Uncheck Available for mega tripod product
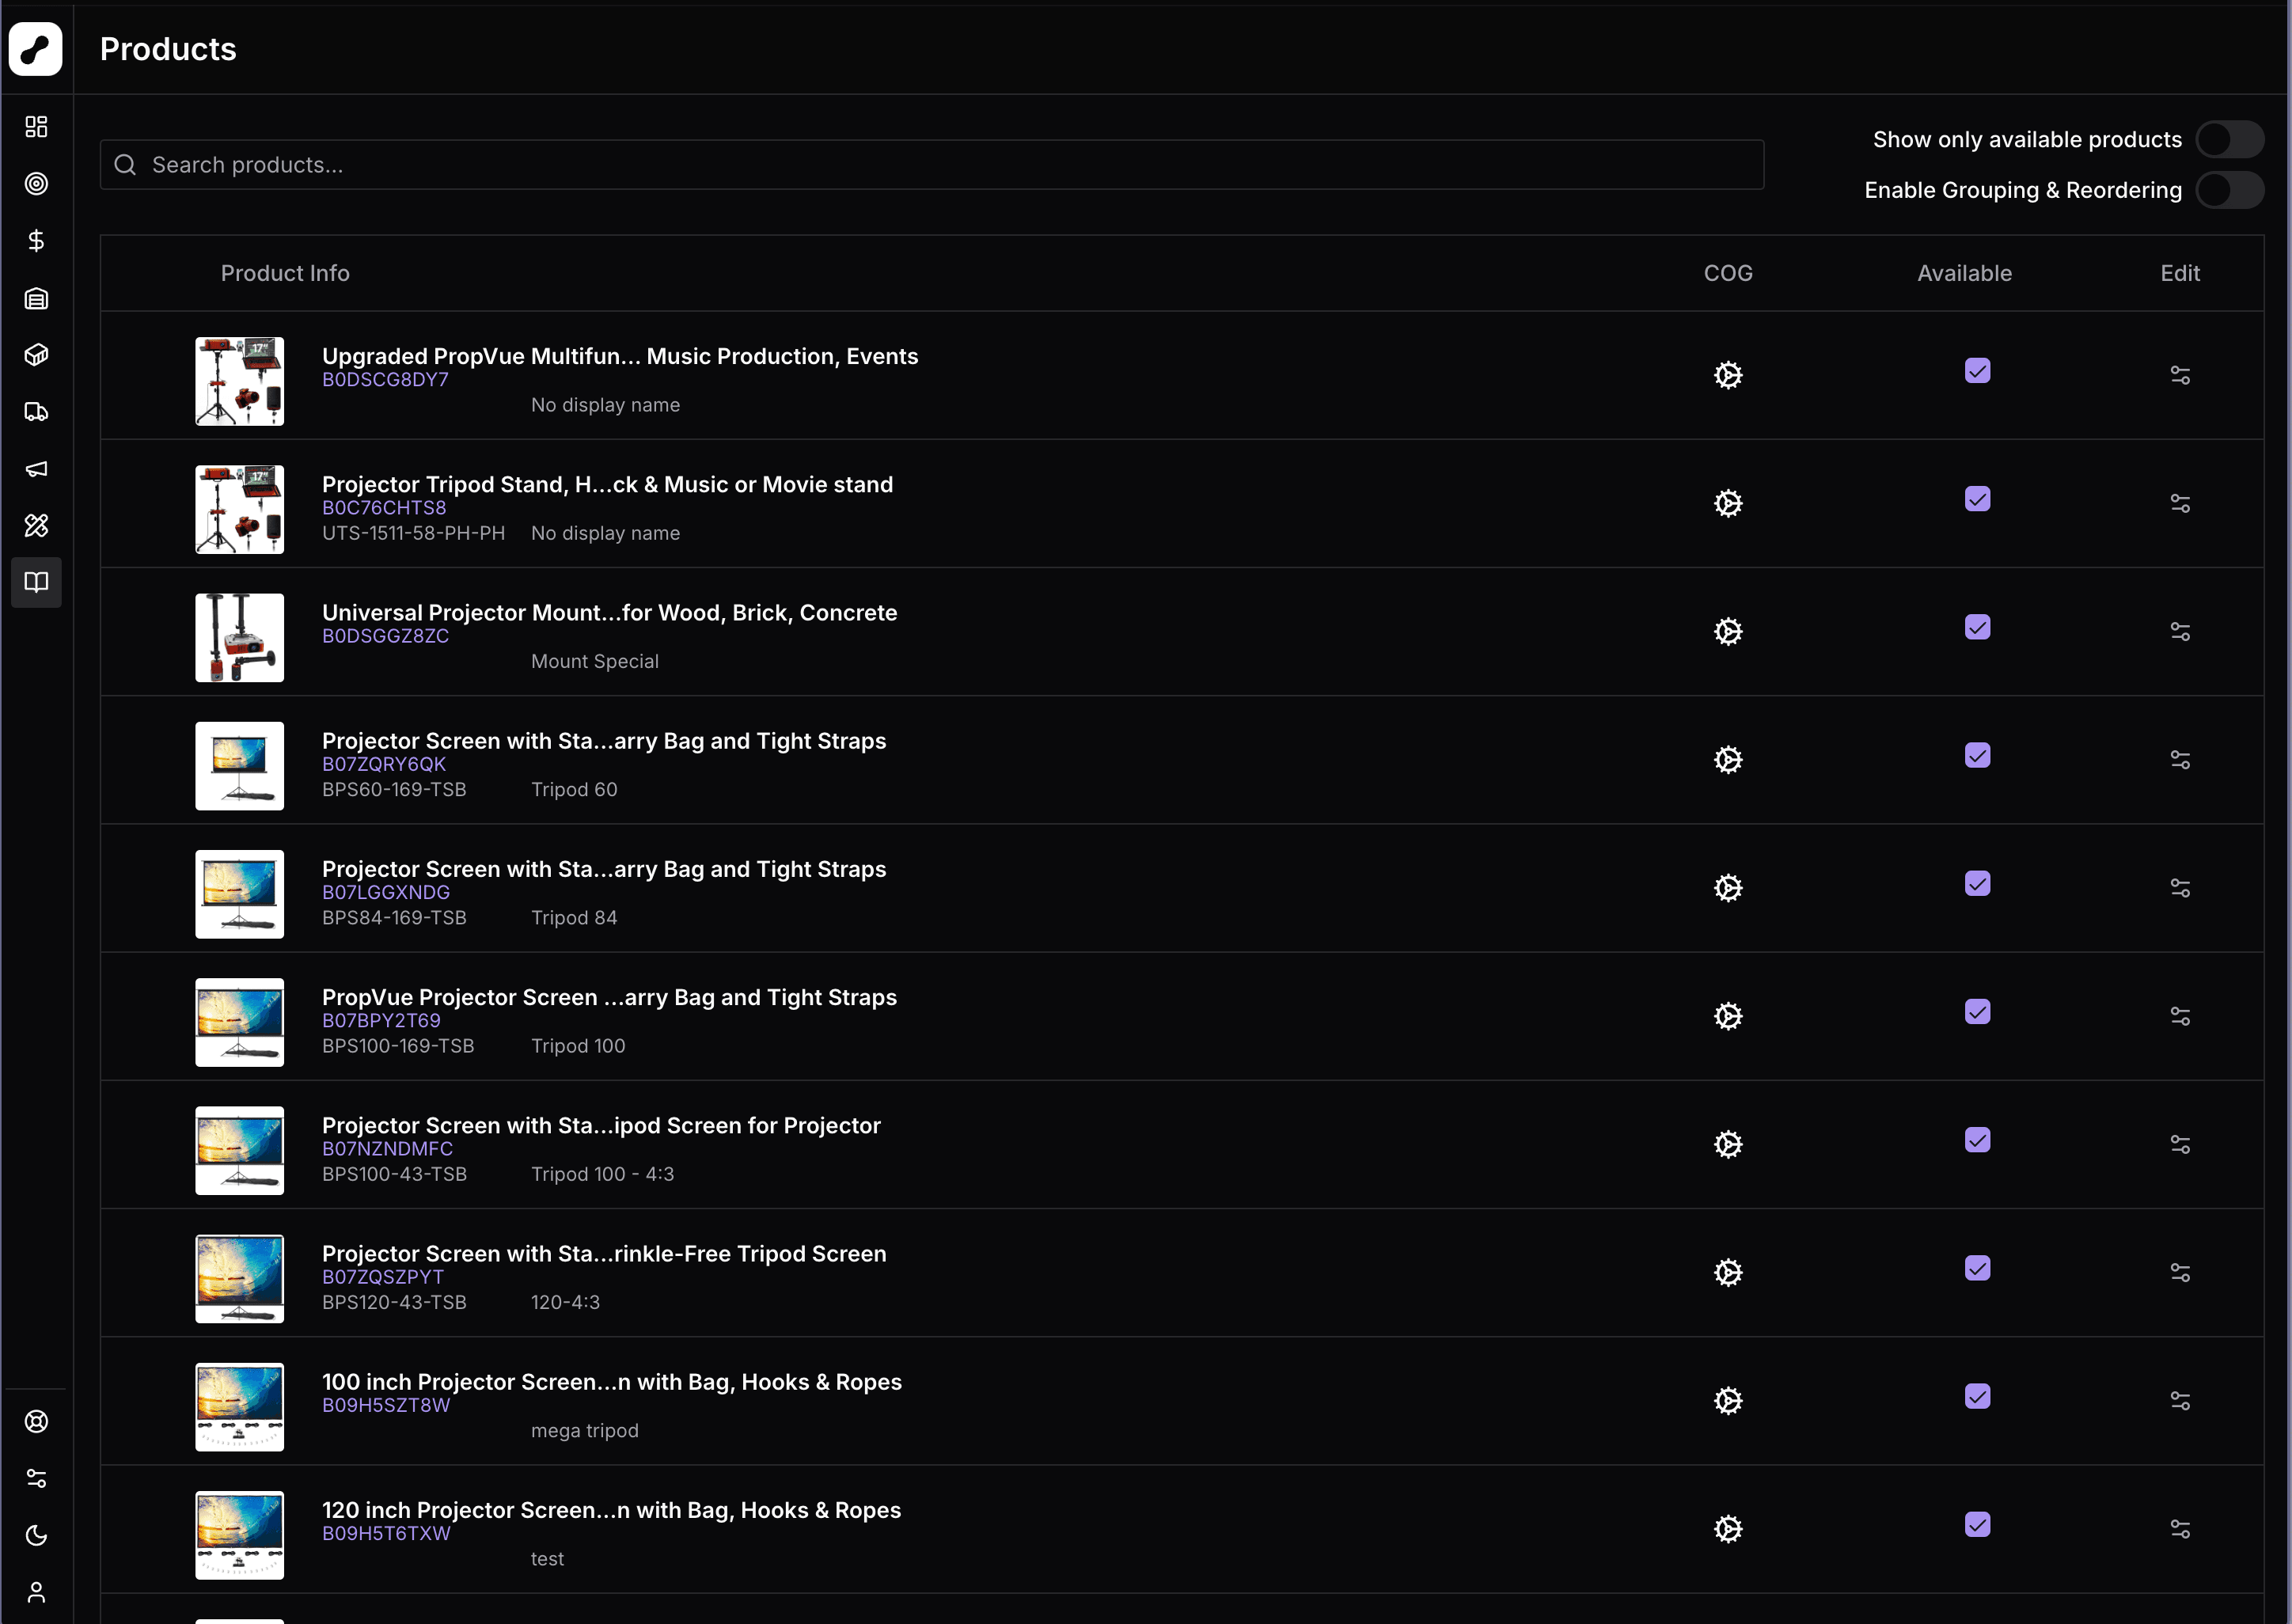Viewport: 2292px width, 1624px height. point(1977,1396)
